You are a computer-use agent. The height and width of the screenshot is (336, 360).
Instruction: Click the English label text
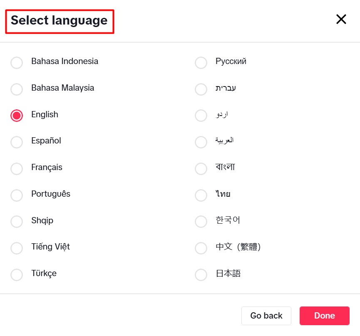click(45, 114)
